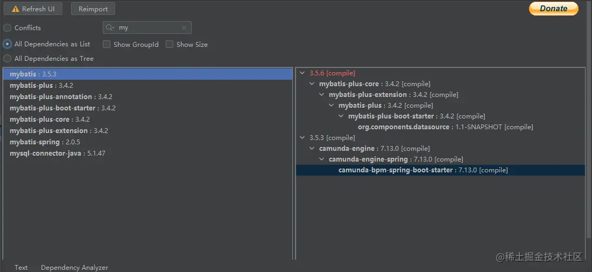Focus the dependency search input field
Screen dimensions: 592x272
pyautogui.click(x=147, y=27)
